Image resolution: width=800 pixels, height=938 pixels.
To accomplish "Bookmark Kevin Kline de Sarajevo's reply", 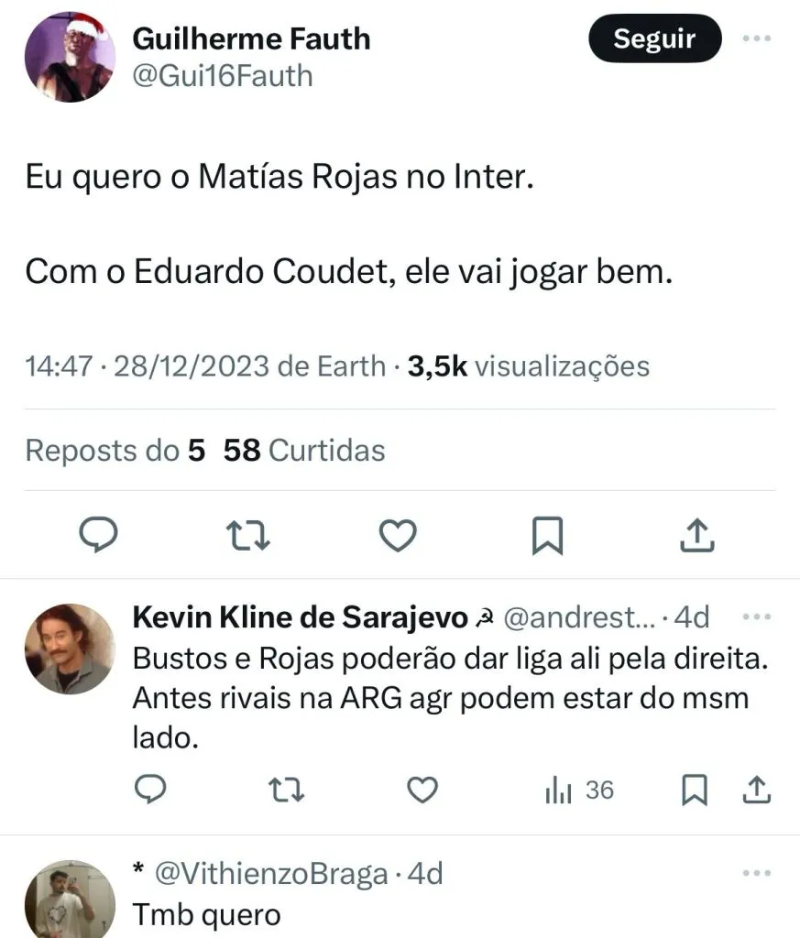I will pos(695,789).
